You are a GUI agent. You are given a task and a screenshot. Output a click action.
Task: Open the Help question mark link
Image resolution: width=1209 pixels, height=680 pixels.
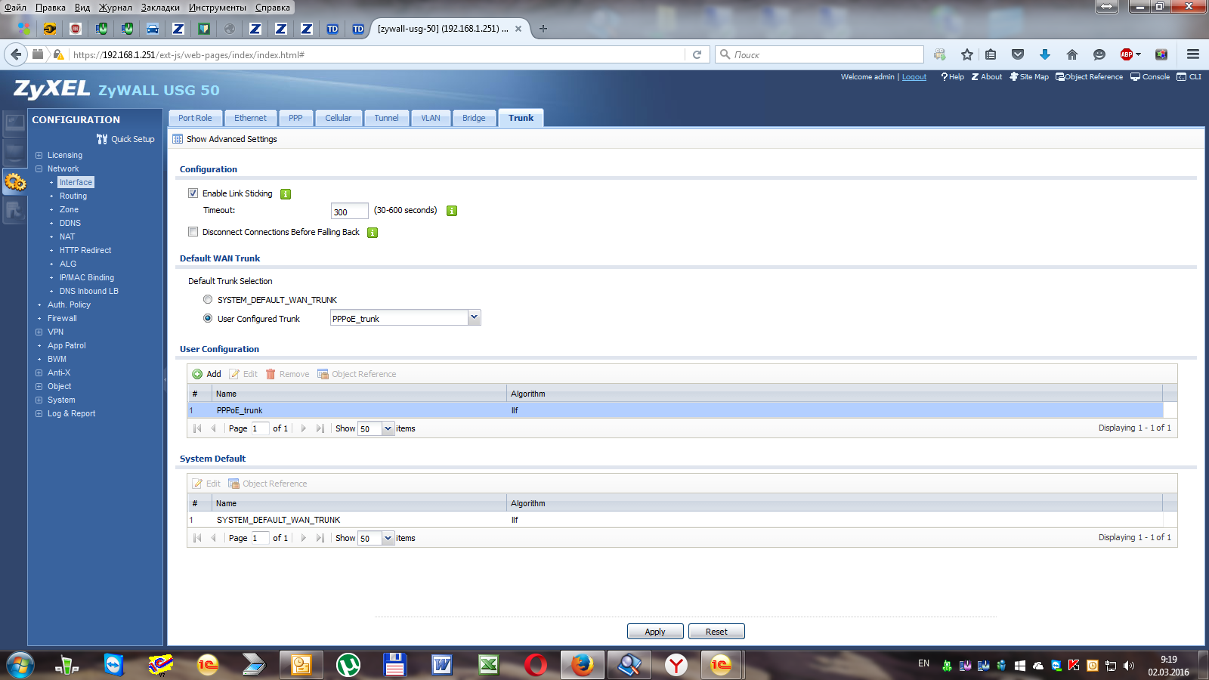[952, 77]
